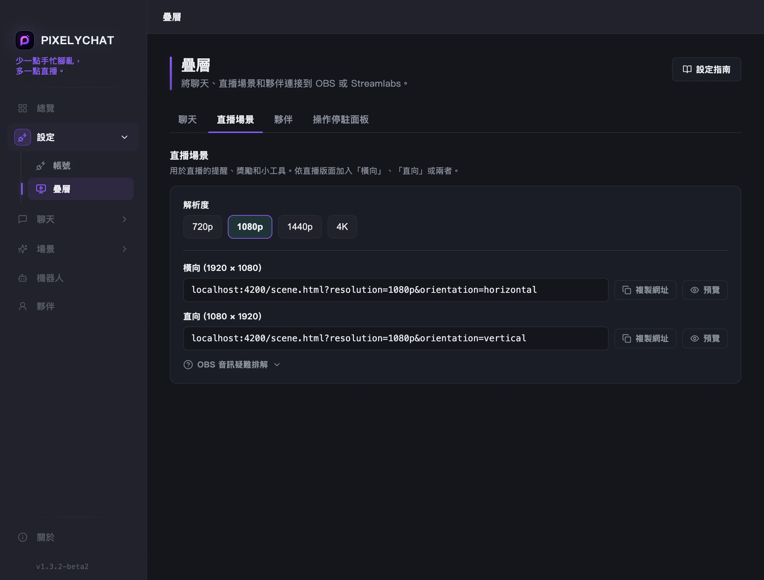Image resolution: width=764 pixels, height=580 pixels.
Task: Select 疊層 in the settings submenu
Action: [81, 189]
